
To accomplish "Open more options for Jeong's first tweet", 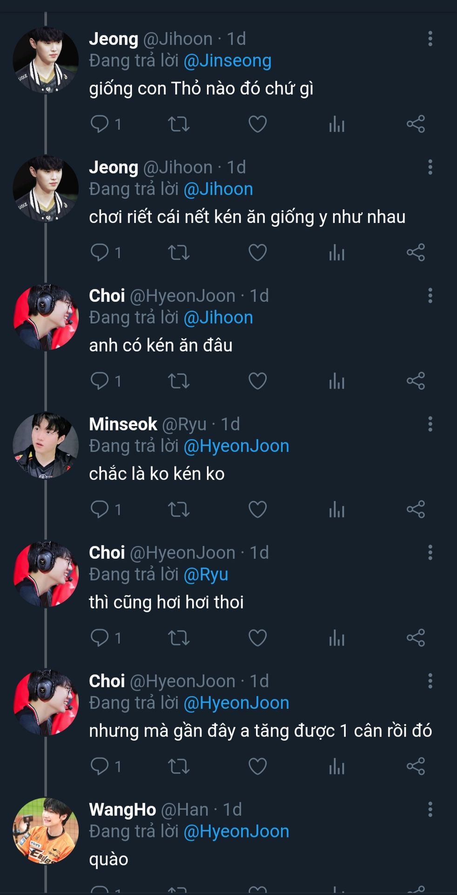I will 430,39.
